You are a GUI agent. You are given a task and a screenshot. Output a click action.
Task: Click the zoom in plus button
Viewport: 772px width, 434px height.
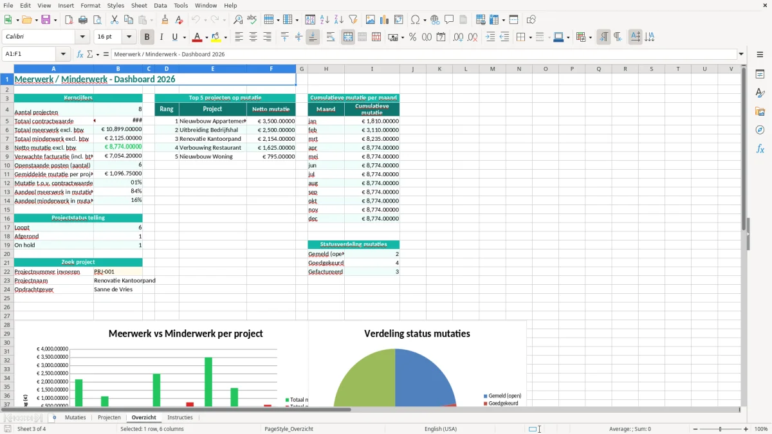point(746,429)
